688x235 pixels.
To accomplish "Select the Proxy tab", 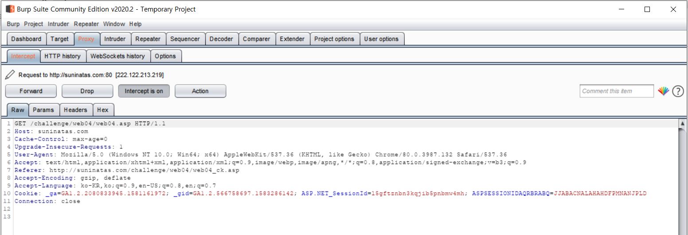I will (x=86, y=39).
